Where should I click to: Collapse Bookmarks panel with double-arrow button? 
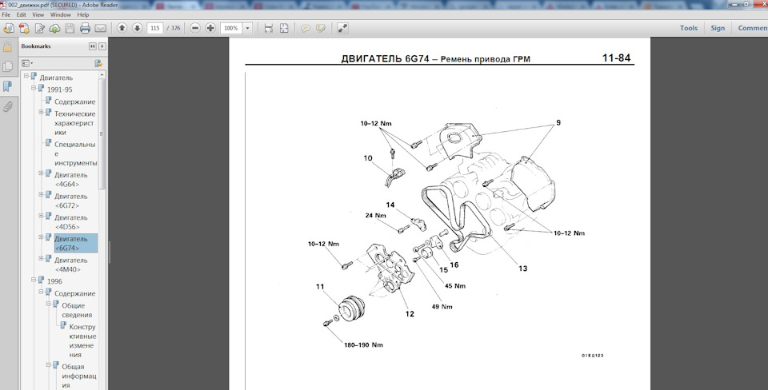click(92, 46)
